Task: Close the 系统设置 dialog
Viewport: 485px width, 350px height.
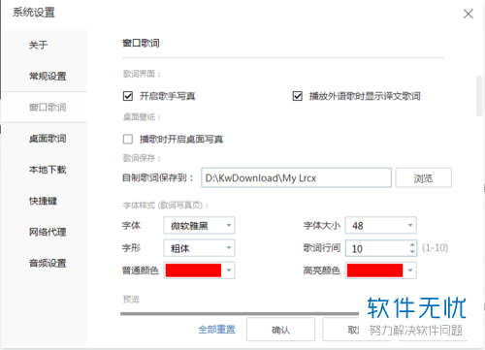Action: click(468, 14)
